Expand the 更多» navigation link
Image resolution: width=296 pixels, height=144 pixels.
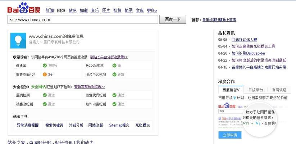coord(152,10)
